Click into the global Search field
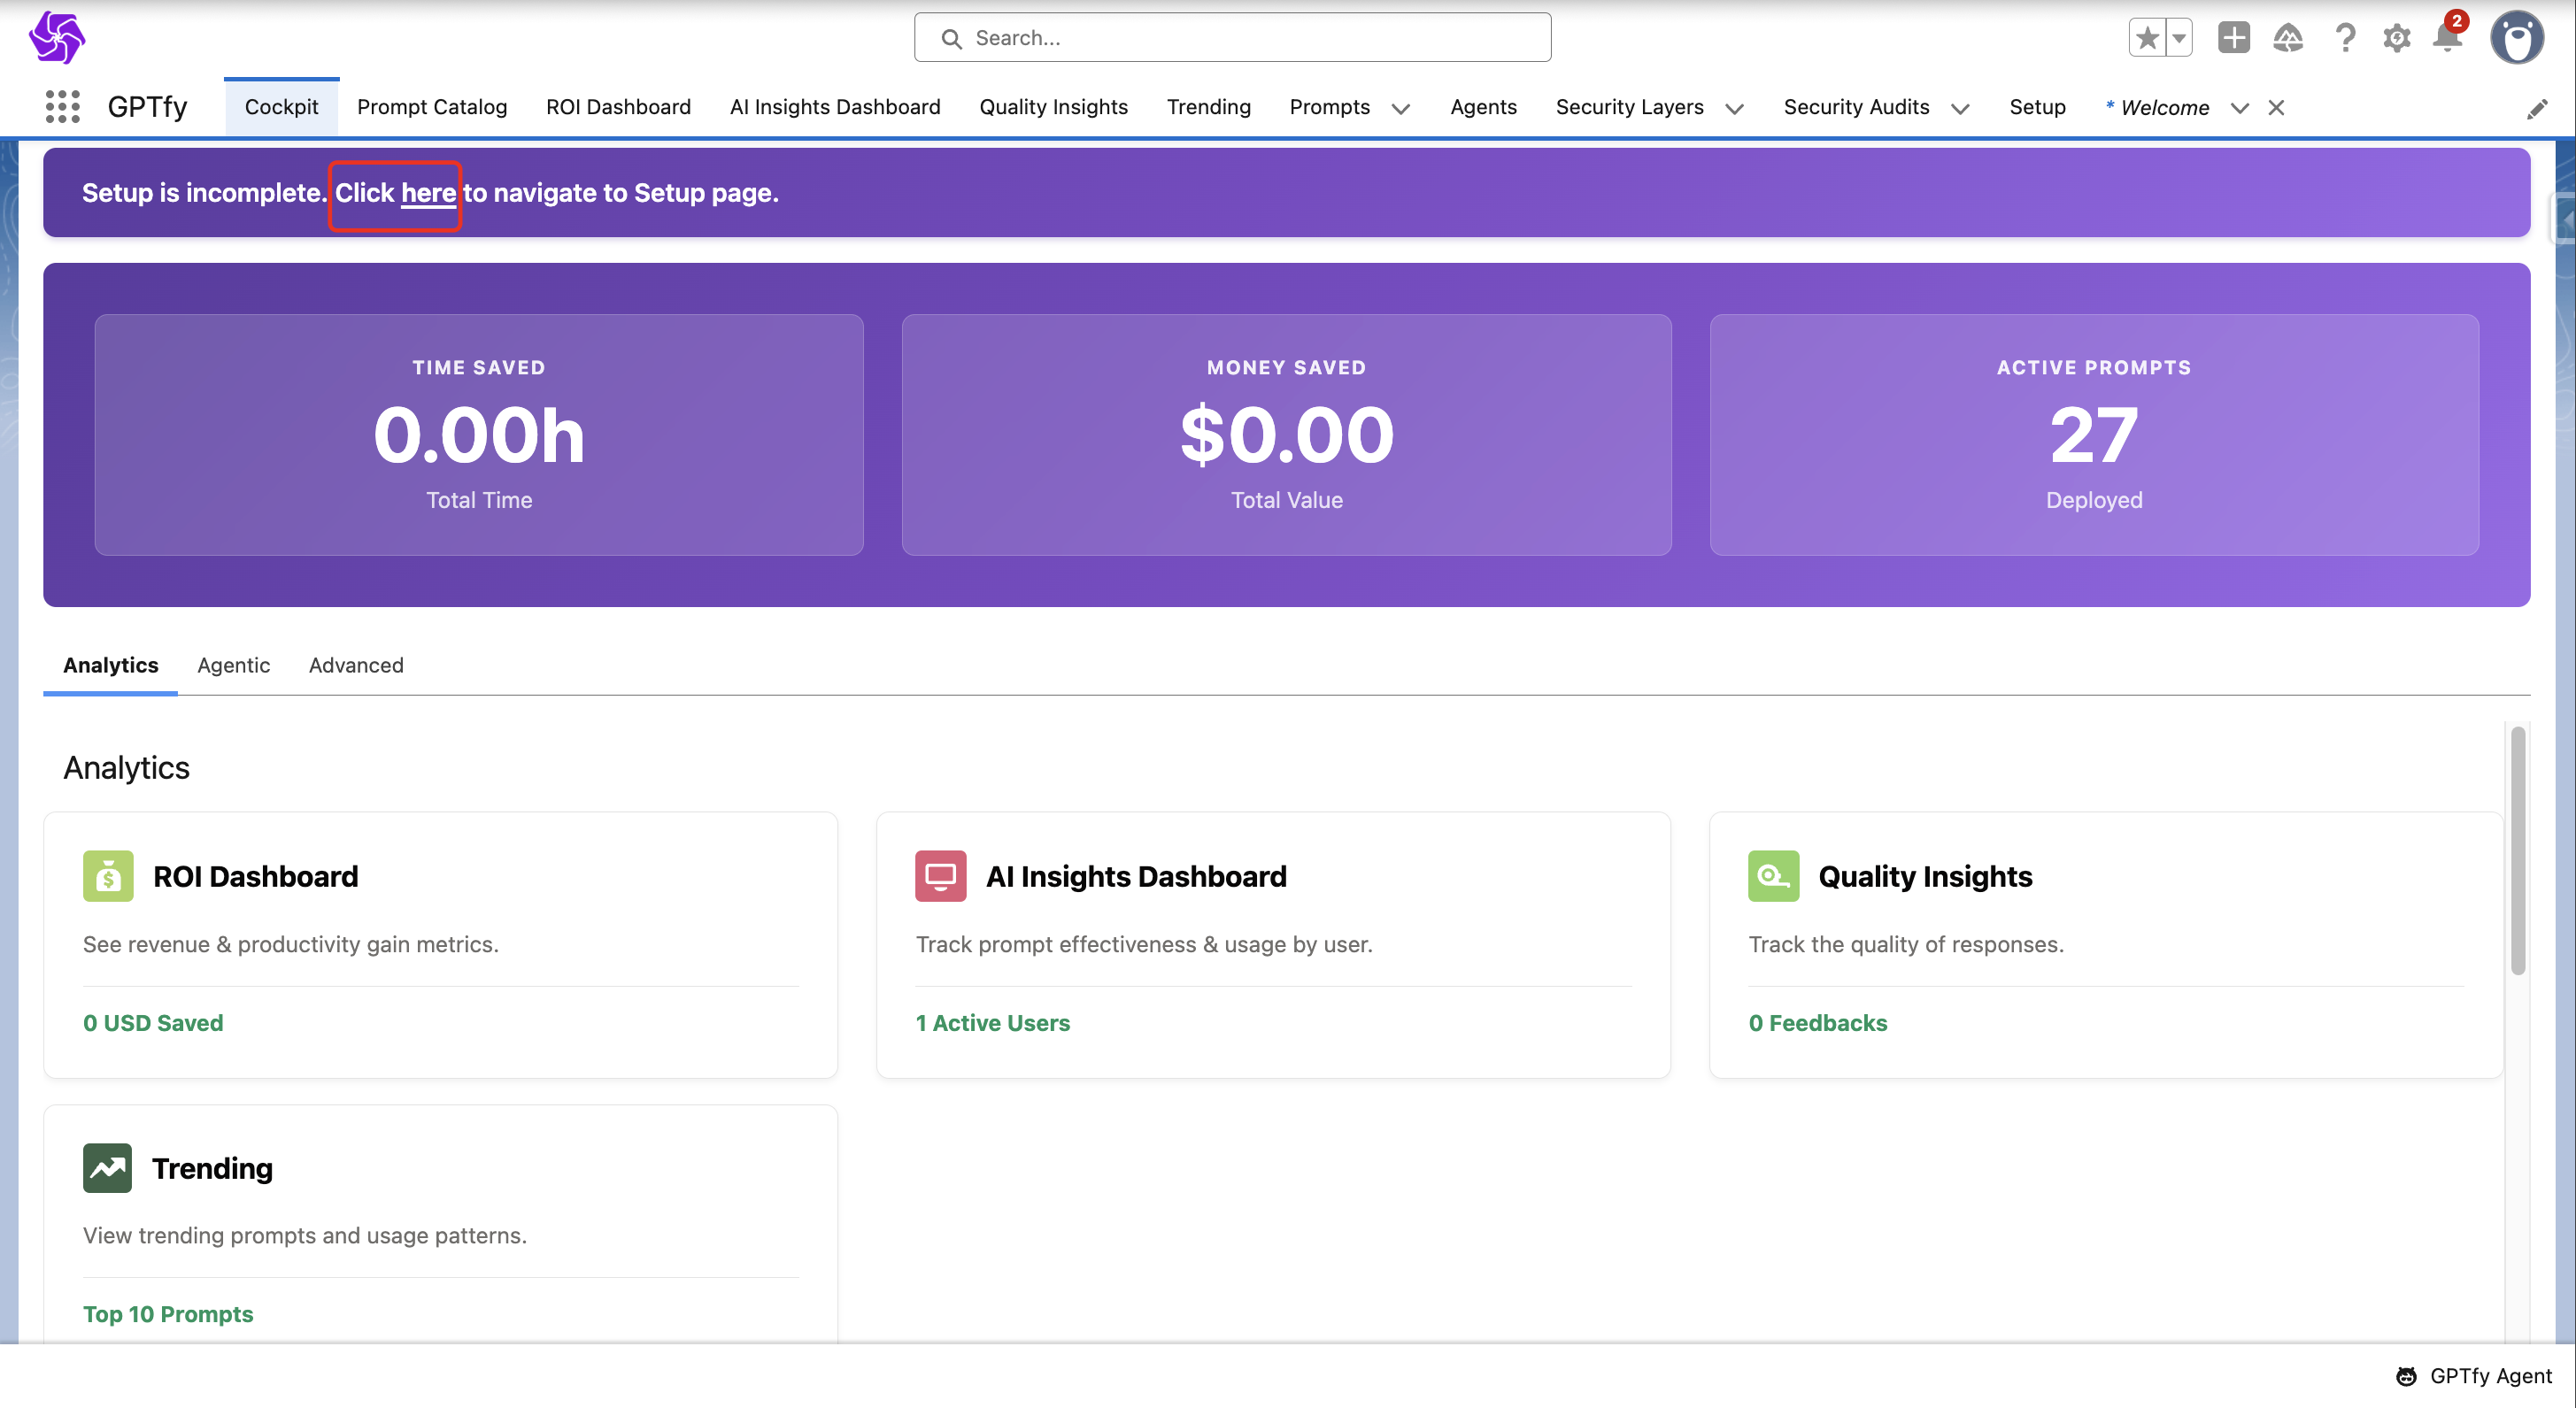This screenshot has width=2576, height=1408. 1232,38
